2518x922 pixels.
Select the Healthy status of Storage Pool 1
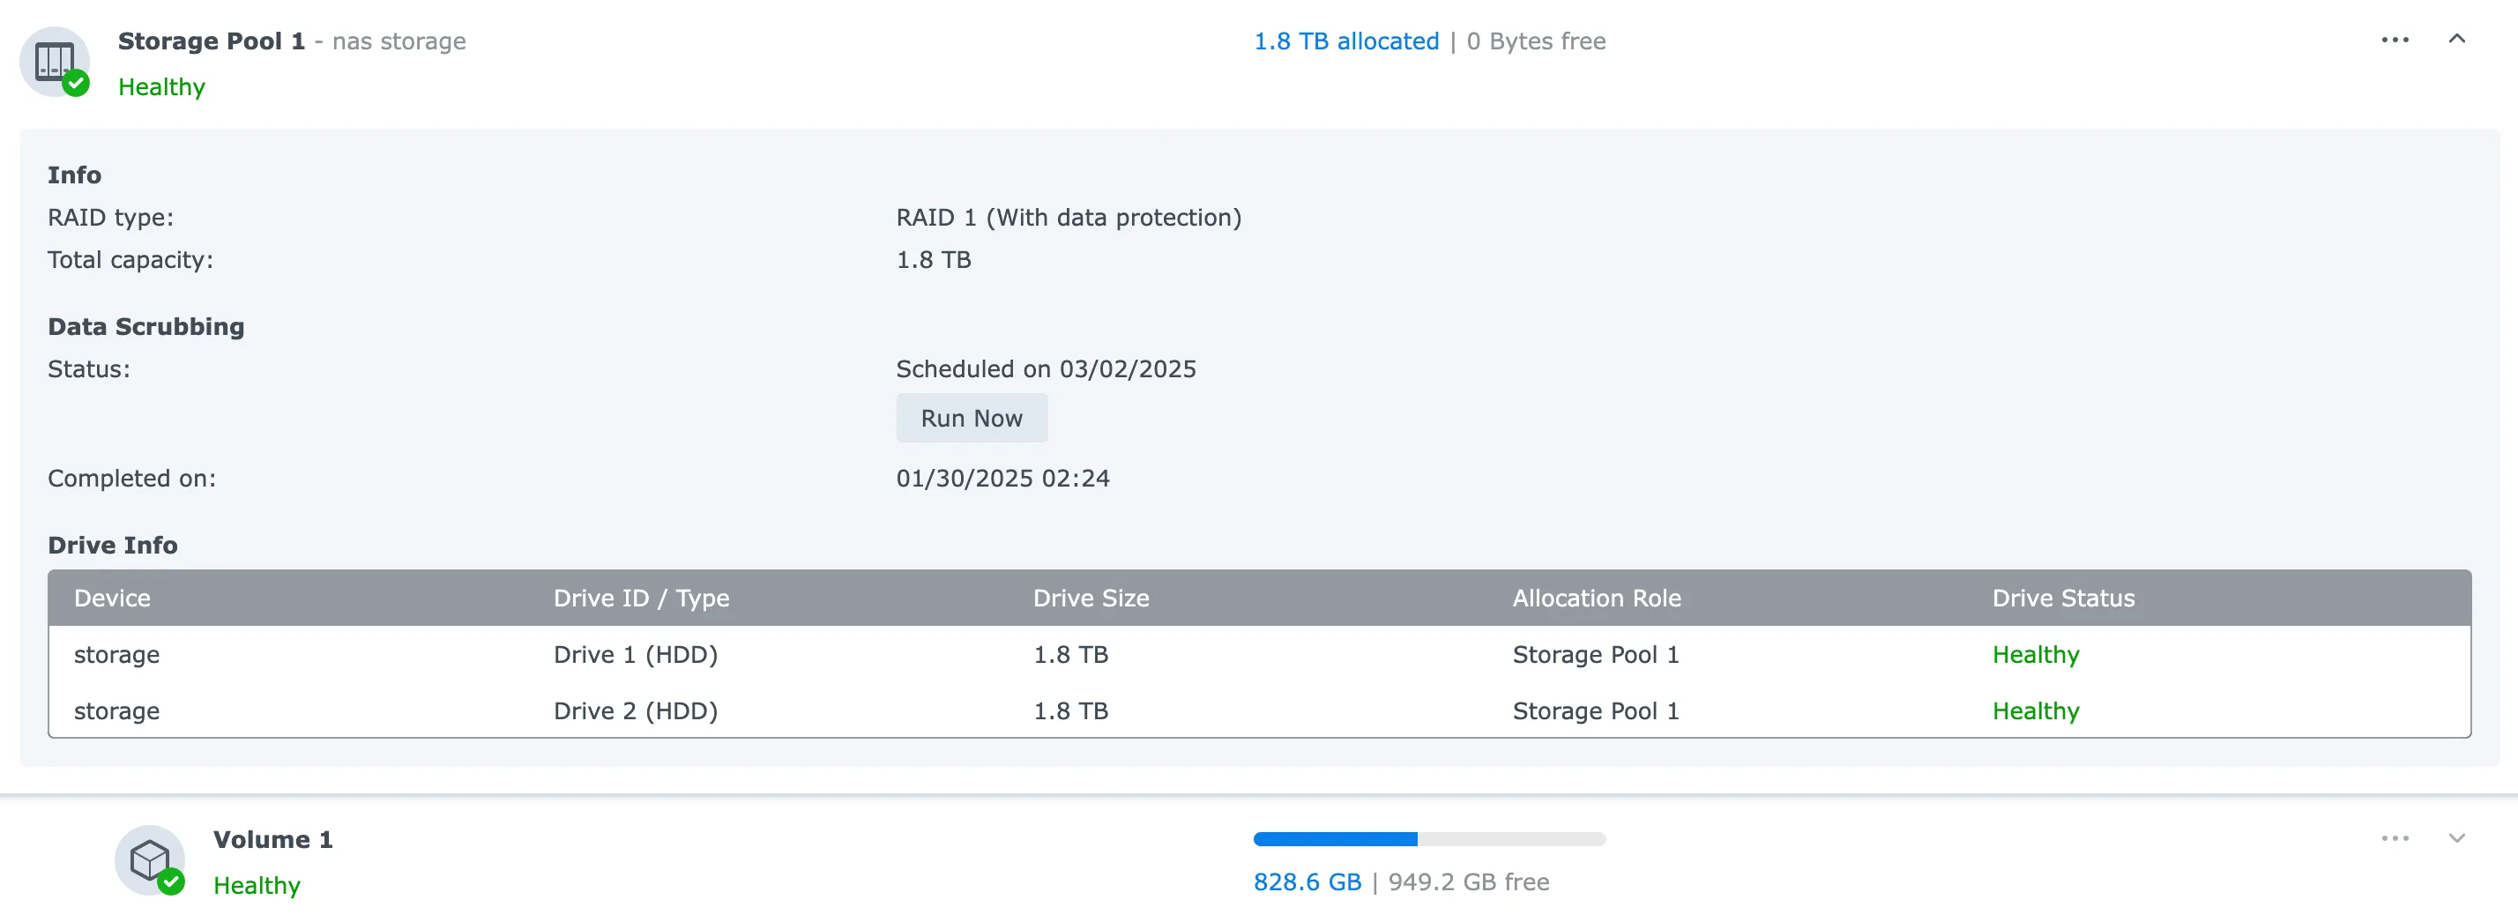point(161,86)
